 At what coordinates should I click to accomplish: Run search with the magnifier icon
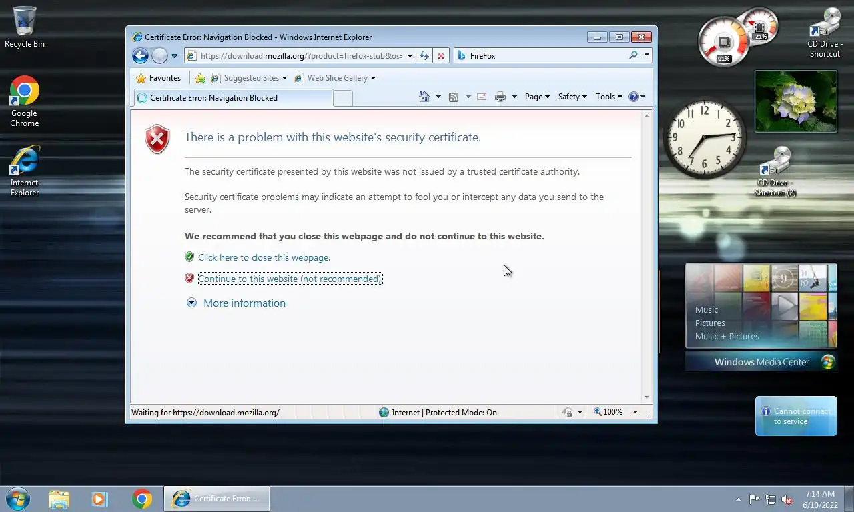coord(633,55)
